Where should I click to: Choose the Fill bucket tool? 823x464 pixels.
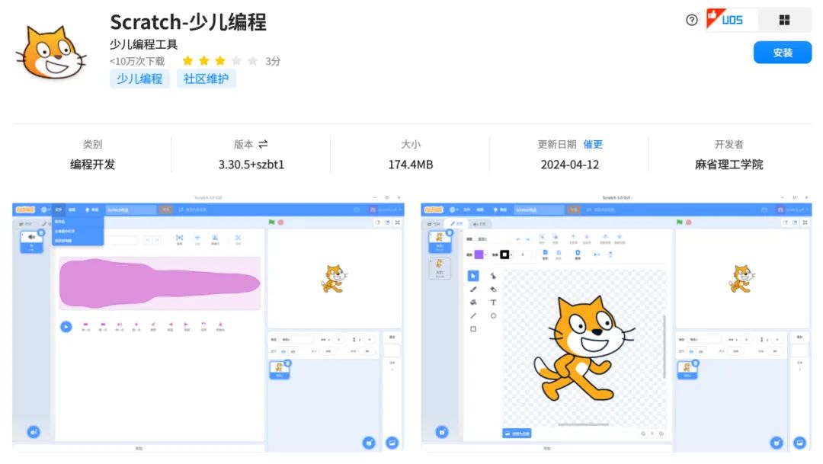click(472, 302)
